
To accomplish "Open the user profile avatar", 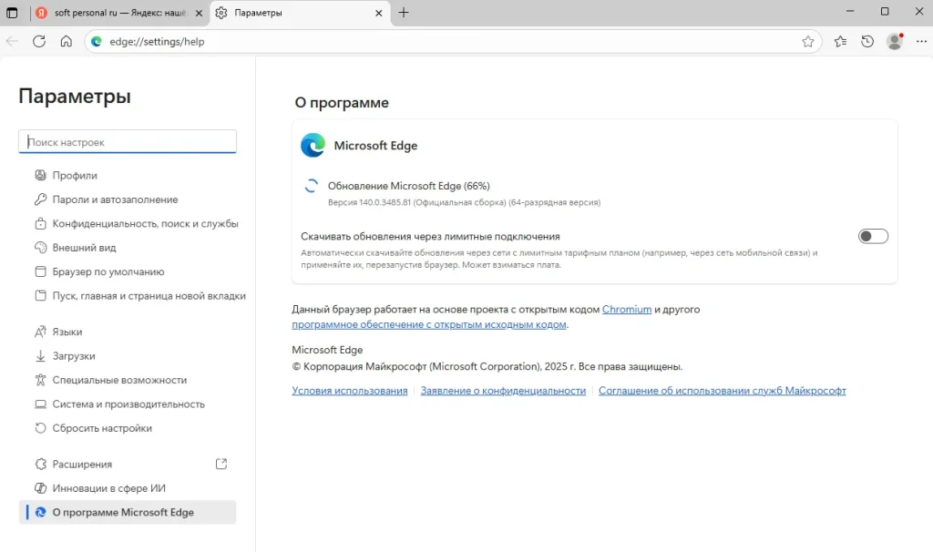I will pos(894,41).
